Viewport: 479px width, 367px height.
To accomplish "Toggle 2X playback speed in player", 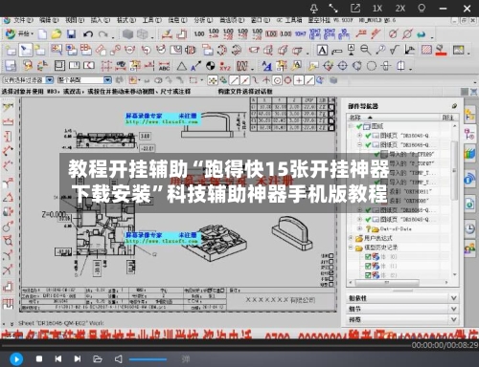I will click(400, 9).
